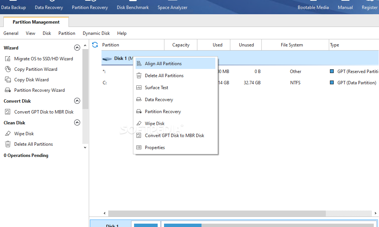Click the Wipe Disk eraser icon in context menu
This screenshot has height=227, width=379.
click(x=139, y=123)
